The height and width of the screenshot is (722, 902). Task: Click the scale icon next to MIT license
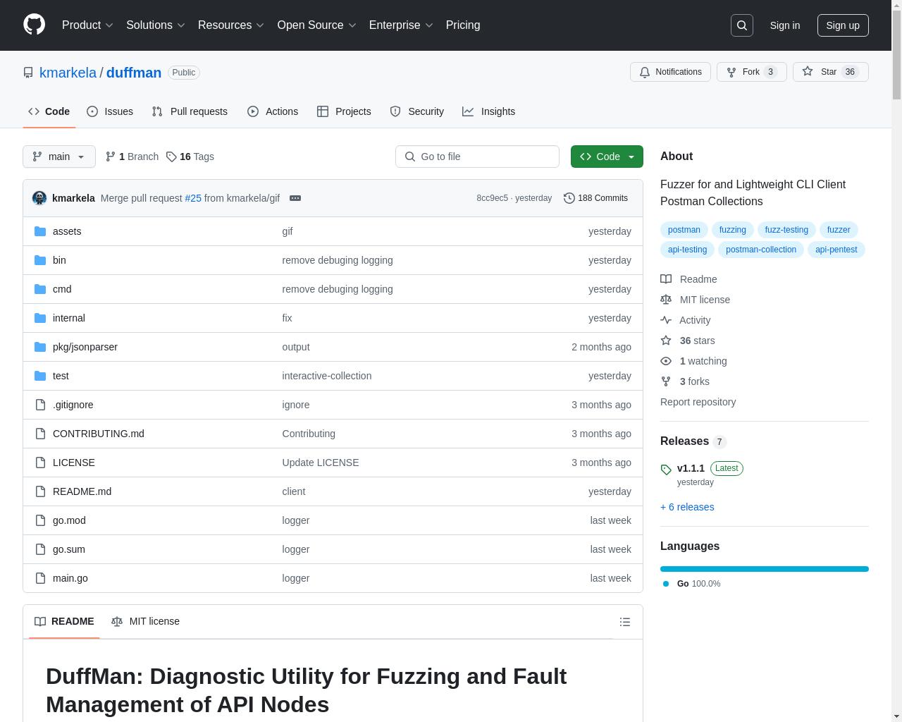[666, 300]
